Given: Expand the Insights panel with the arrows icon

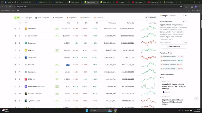Looking at the screenshot, I should (183, 16).
